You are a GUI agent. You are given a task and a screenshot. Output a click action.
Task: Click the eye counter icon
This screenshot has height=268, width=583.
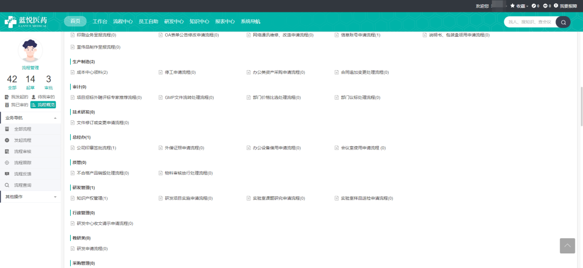coord(545,6)
